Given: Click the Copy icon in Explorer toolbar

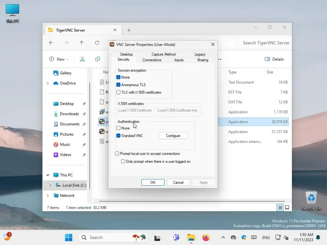Looking at the screenshot, I should [x=98, y=59].
